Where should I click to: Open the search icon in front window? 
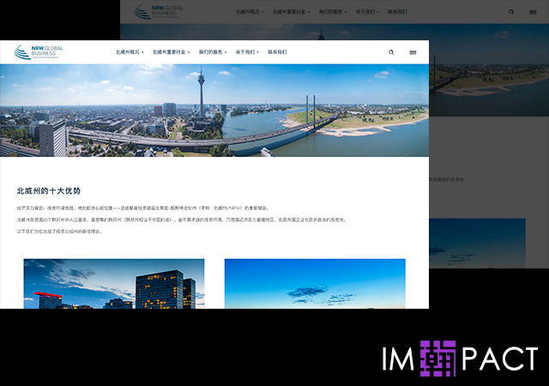[x=391, y=52]
